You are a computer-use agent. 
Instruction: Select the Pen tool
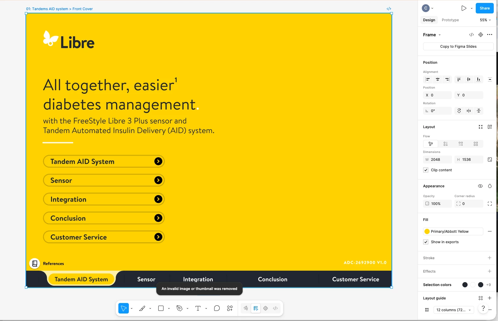pyautogui.click(x=180, y=308)
